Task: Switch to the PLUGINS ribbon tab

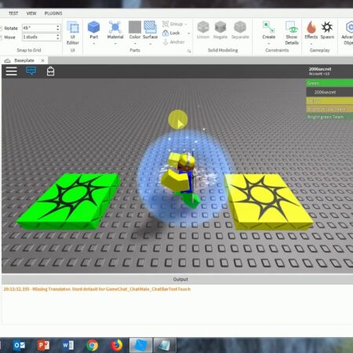Action: 53,13
